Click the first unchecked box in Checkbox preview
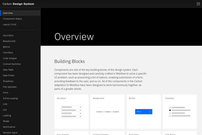 (170, 108)
